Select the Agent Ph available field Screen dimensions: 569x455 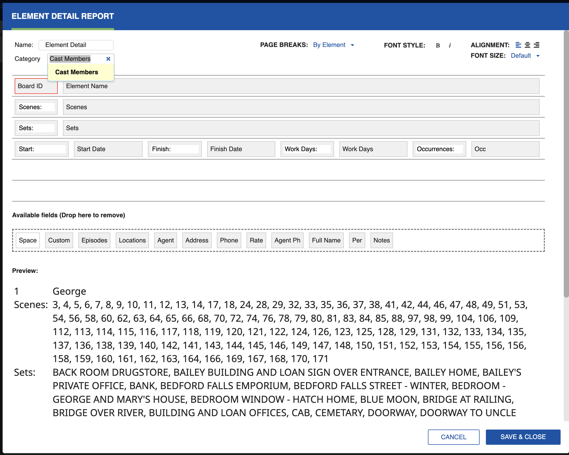(x=287, y=240)
